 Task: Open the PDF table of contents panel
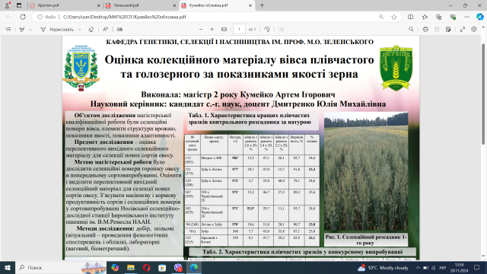click(x=8, y=29)
